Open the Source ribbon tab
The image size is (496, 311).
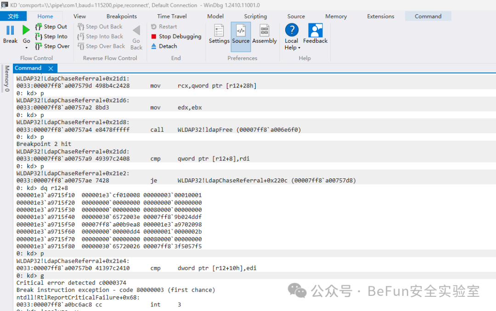pyautogui.click(x=296, y=16)
